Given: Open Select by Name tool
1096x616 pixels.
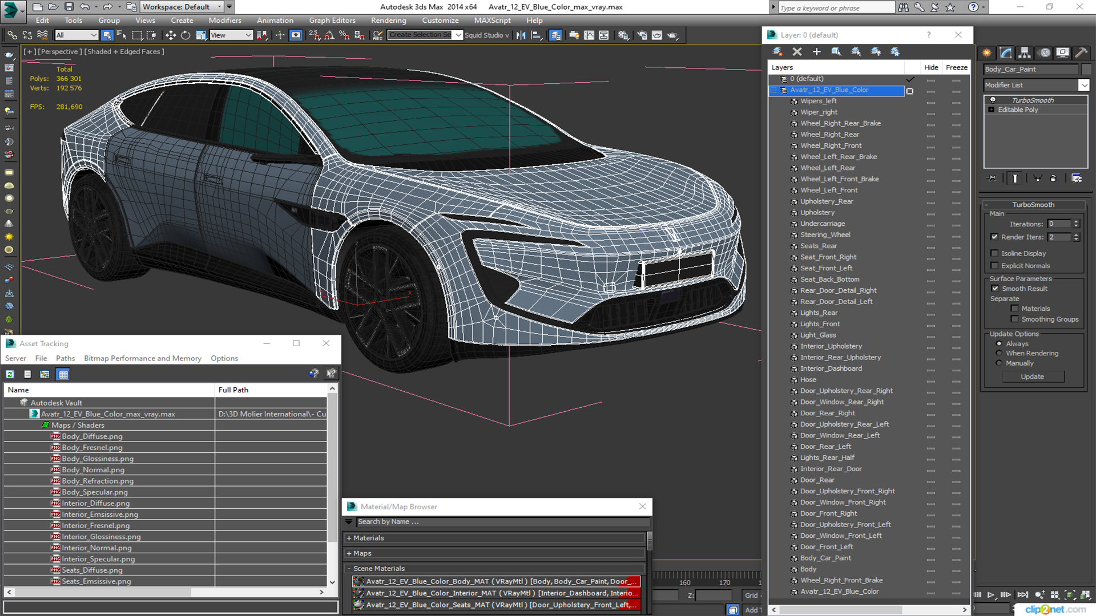Looking at the screenshot, I should tap(122, 35).
